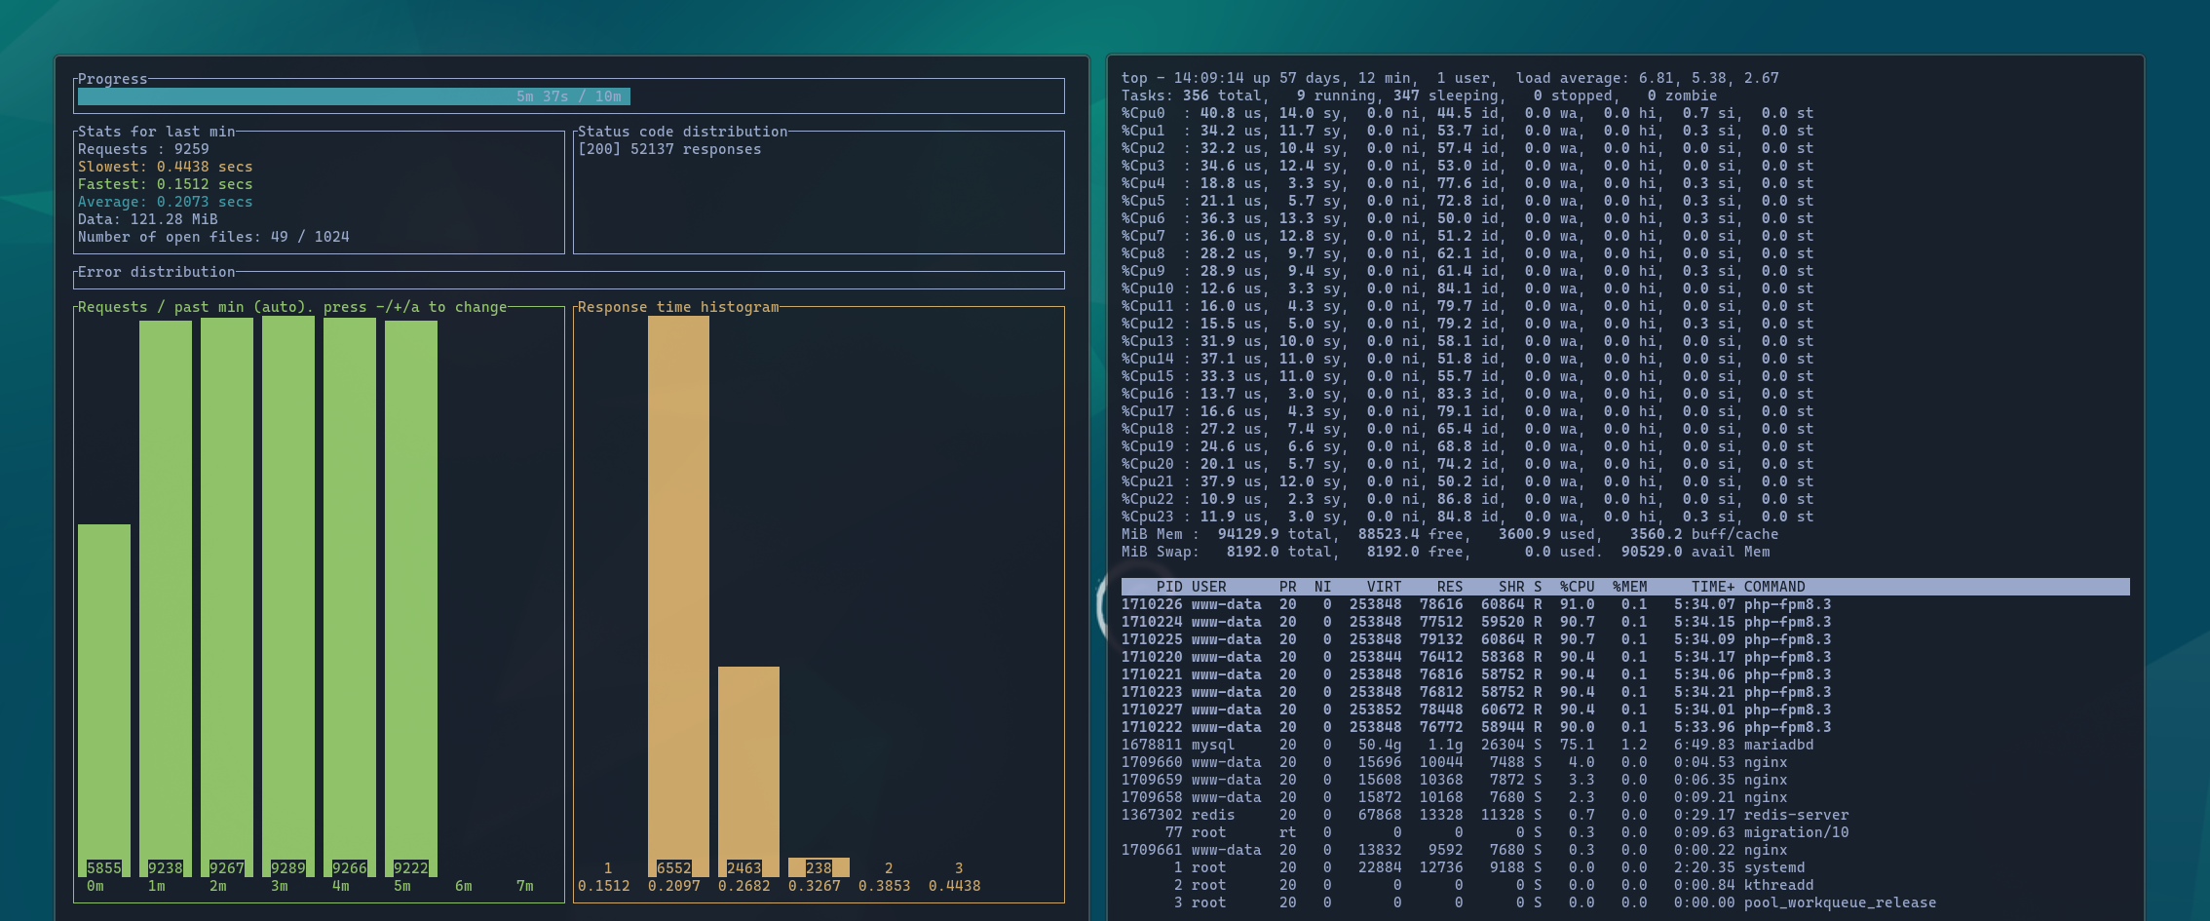Click the %CPU column header in top
The image size is (2210, 921).
1577,587
